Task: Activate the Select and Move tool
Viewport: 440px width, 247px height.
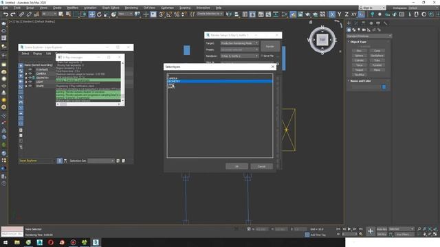Action: point(91,14)
